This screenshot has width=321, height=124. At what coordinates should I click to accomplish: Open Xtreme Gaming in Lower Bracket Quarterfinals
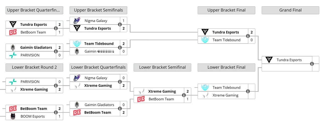click(98, 86)
